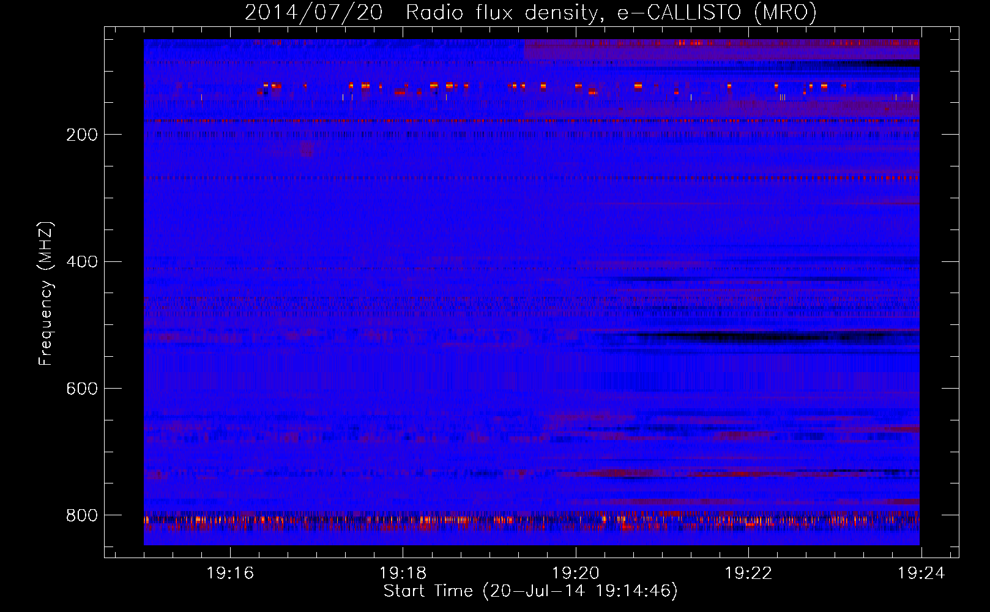Viewport: 990px width, 612px height.
Task: Click the 19:22 time tick label
Action: [748, 573]
